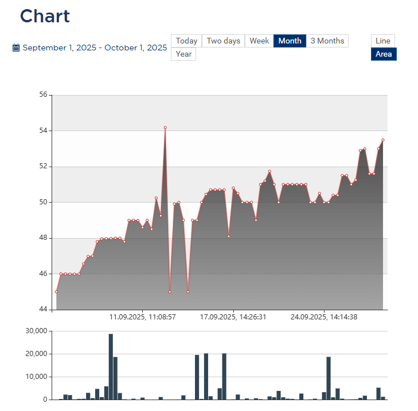Click the calendar icon beside the date range
This screenshot has height=411, width=418.
point(16,48)
